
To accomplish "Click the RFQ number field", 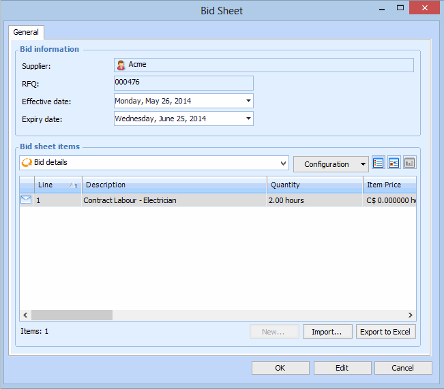I will click(183, 83).
